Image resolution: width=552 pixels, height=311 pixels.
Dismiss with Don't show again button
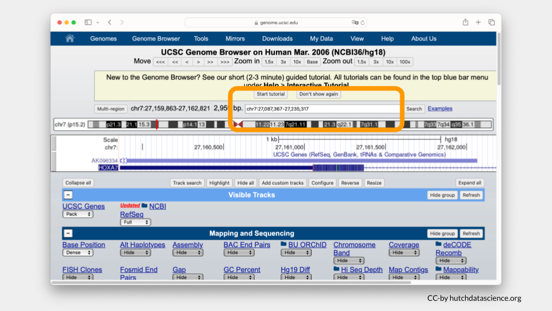pos(319,94)
